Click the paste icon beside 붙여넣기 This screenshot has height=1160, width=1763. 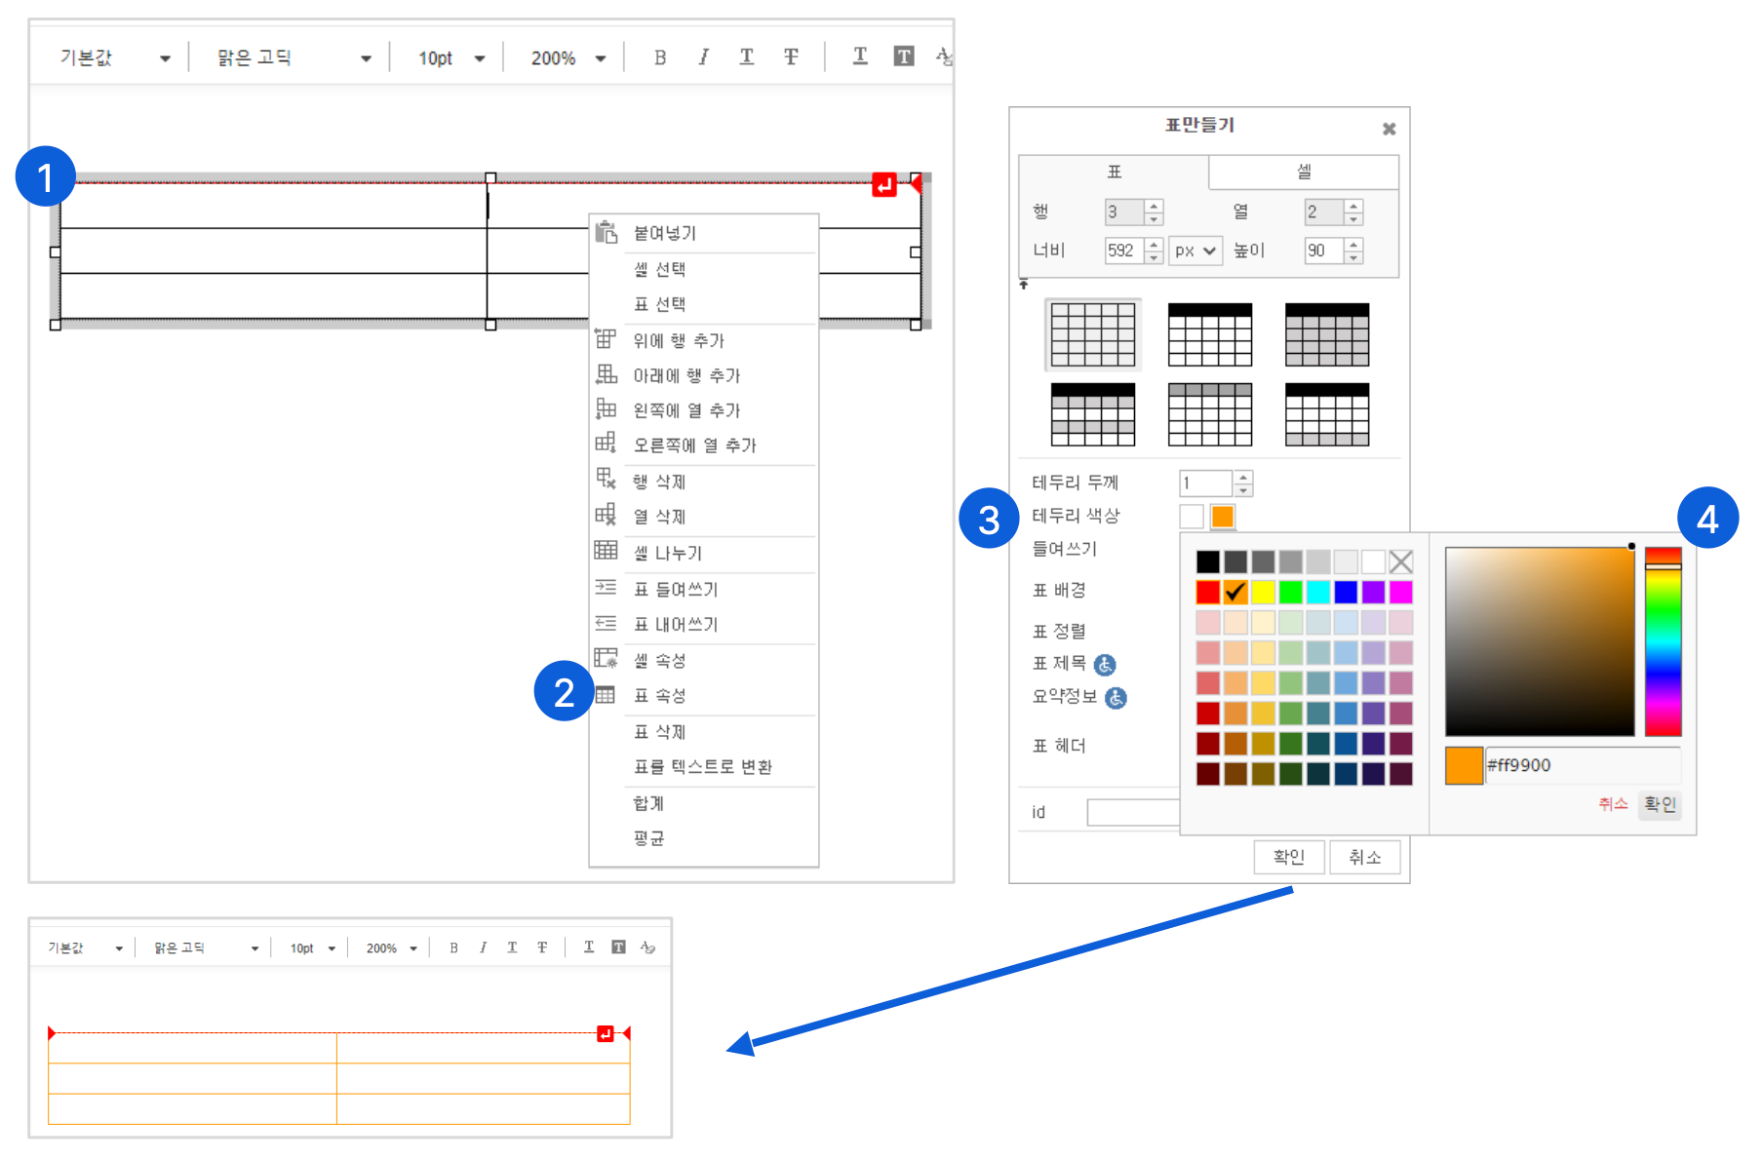pyautogui.click(x=607, y=233)
